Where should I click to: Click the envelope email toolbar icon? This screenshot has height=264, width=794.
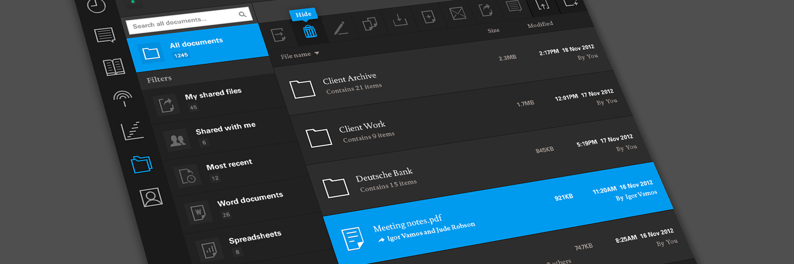(x=457, y=13)
